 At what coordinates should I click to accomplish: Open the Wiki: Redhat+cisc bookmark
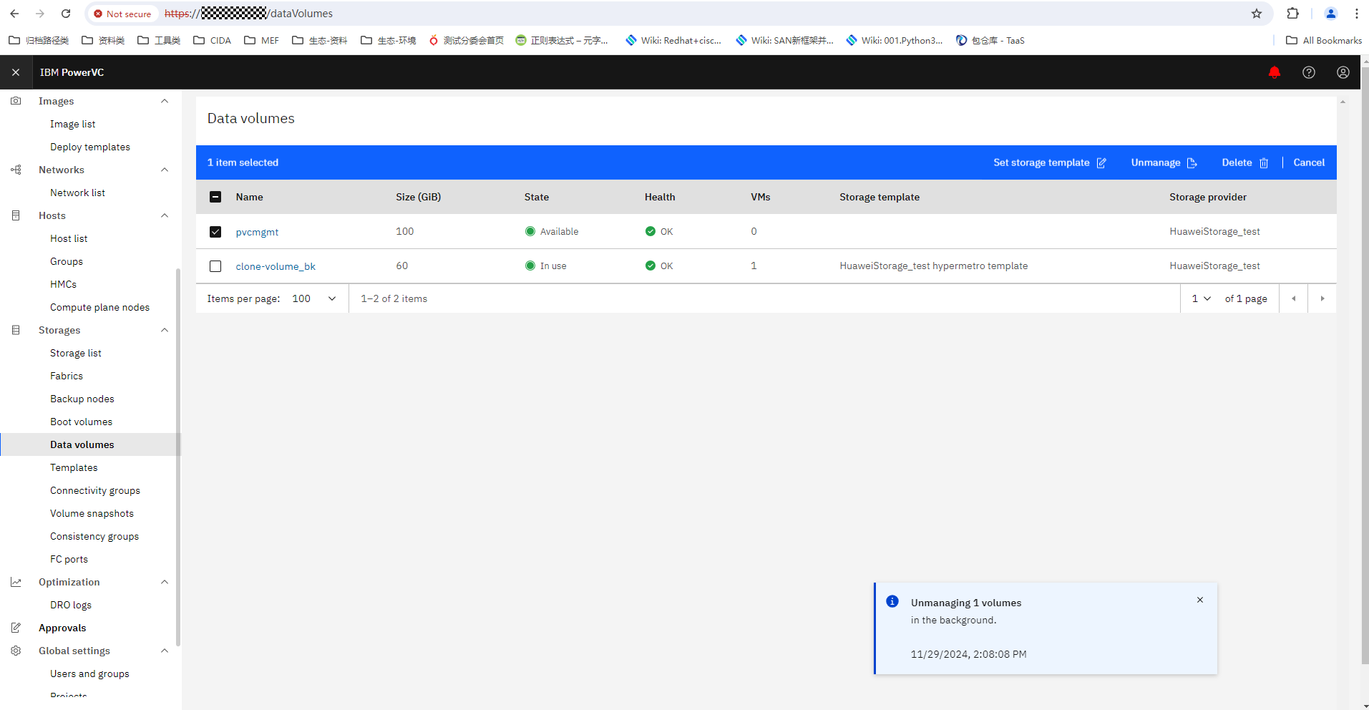673,40
